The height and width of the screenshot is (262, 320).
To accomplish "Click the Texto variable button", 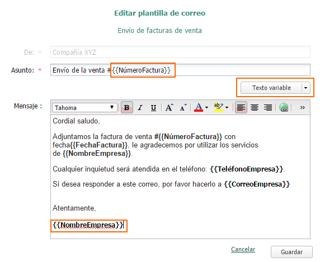I will point(271,88).
